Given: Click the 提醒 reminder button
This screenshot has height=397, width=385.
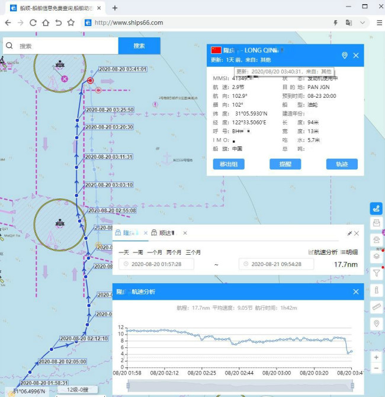Looking at the screenshot, I should coord(285,164).
